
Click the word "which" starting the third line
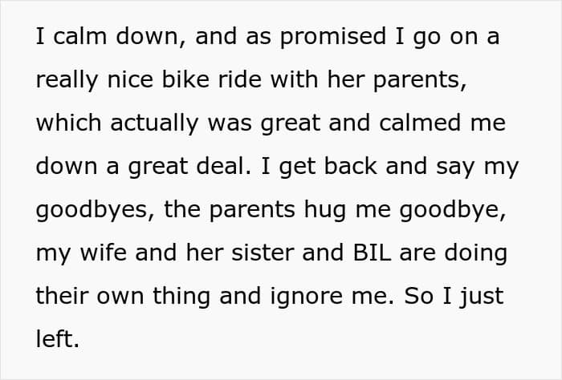click(71, 124)
